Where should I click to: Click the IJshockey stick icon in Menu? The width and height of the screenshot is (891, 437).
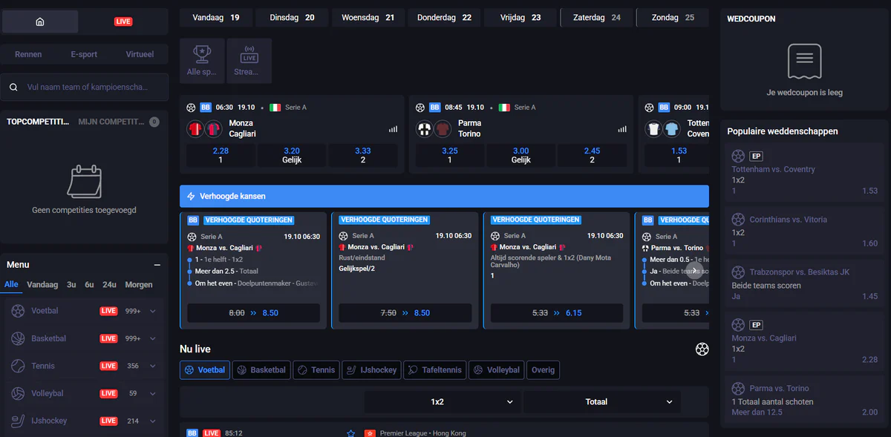tap(18, 421)
